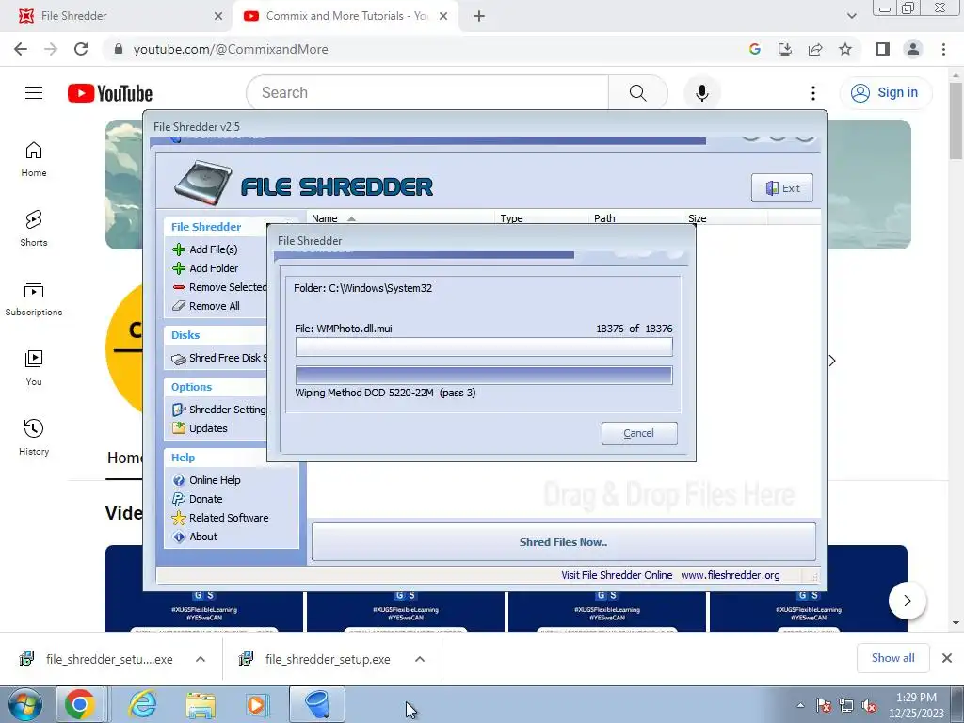Open Windows Media Player from taskbar
Screen dimensions: 964x723
tap(256, 704)
